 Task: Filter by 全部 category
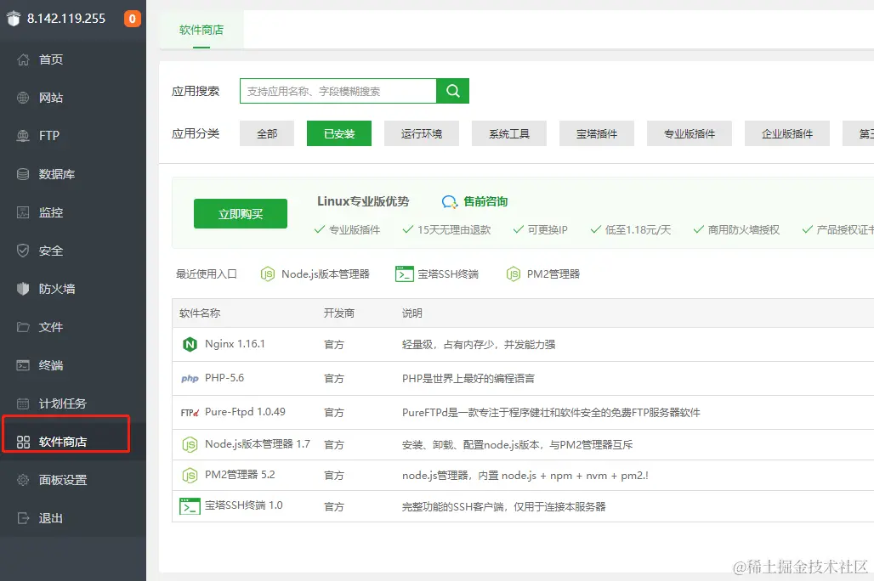click(266, 133)
